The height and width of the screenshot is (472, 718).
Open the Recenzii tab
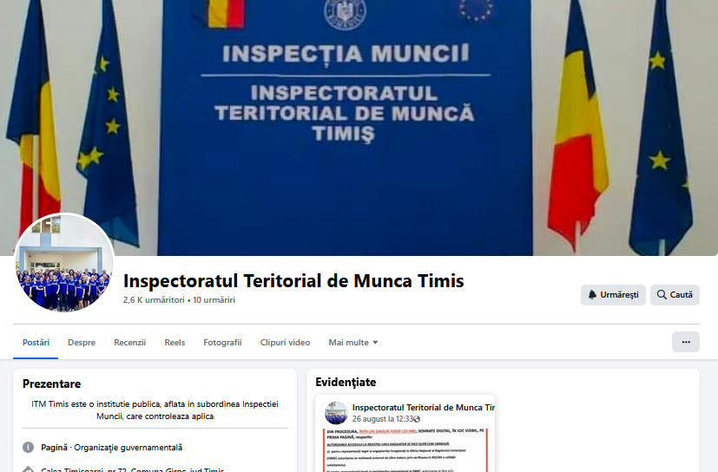coord(129,343)
